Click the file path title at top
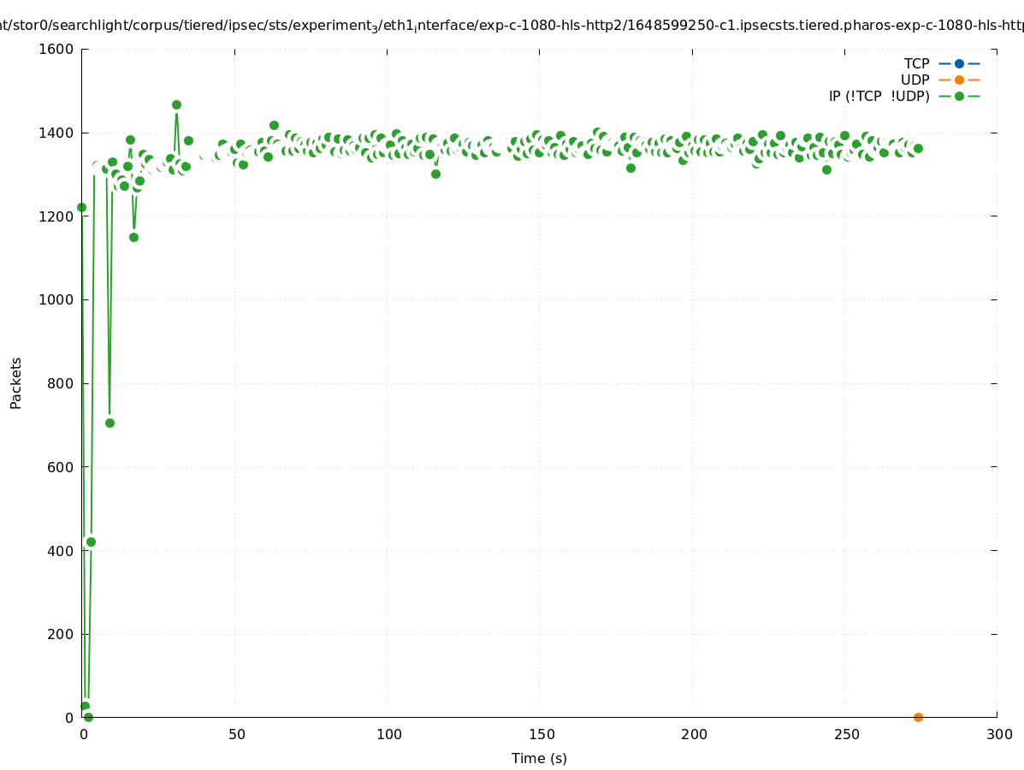The image size is (1024, 770). tap(512, 26)
